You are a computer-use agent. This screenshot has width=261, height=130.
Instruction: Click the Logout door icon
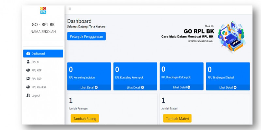(x=28, y=95)
